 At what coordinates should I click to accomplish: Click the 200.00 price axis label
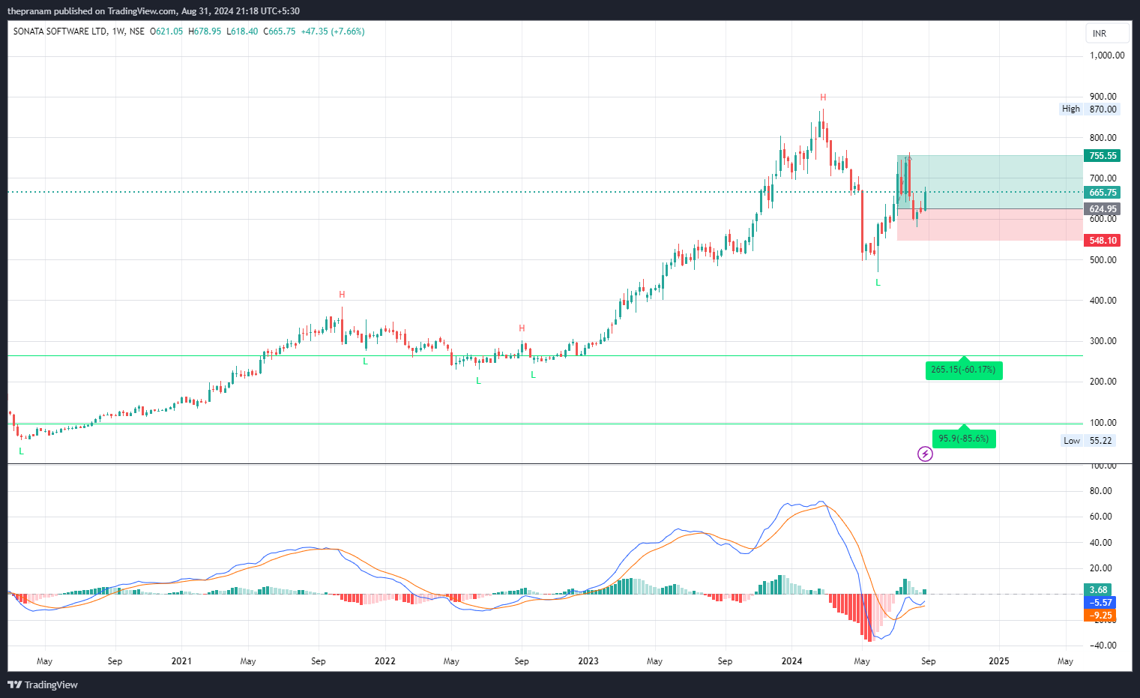click(x=1103, y=382)
